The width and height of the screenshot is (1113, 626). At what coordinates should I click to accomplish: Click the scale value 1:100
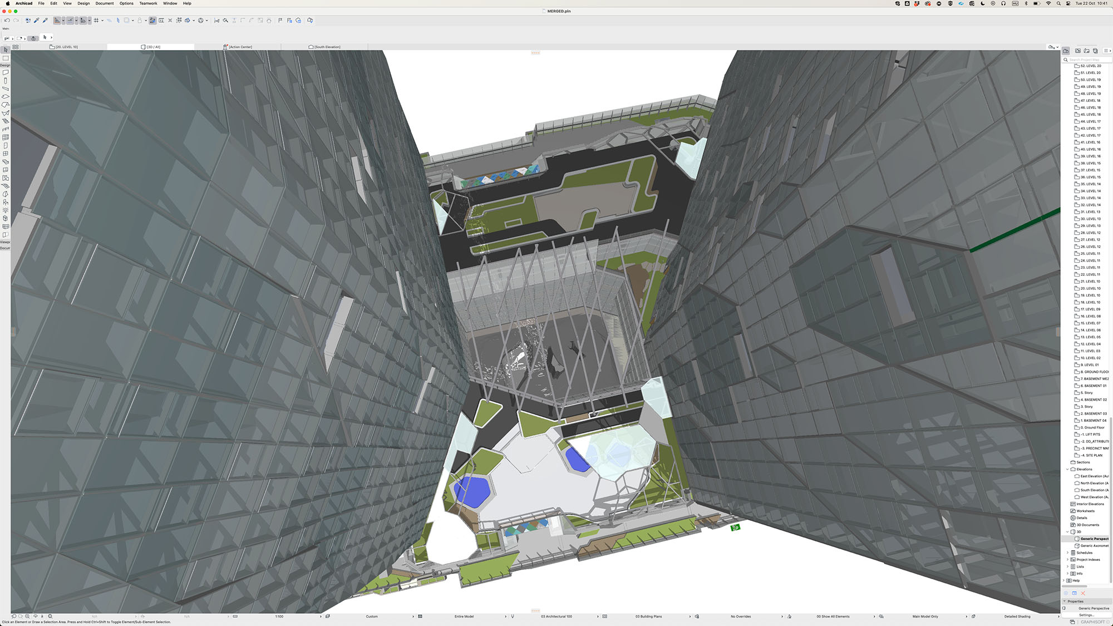coord(279,617)
